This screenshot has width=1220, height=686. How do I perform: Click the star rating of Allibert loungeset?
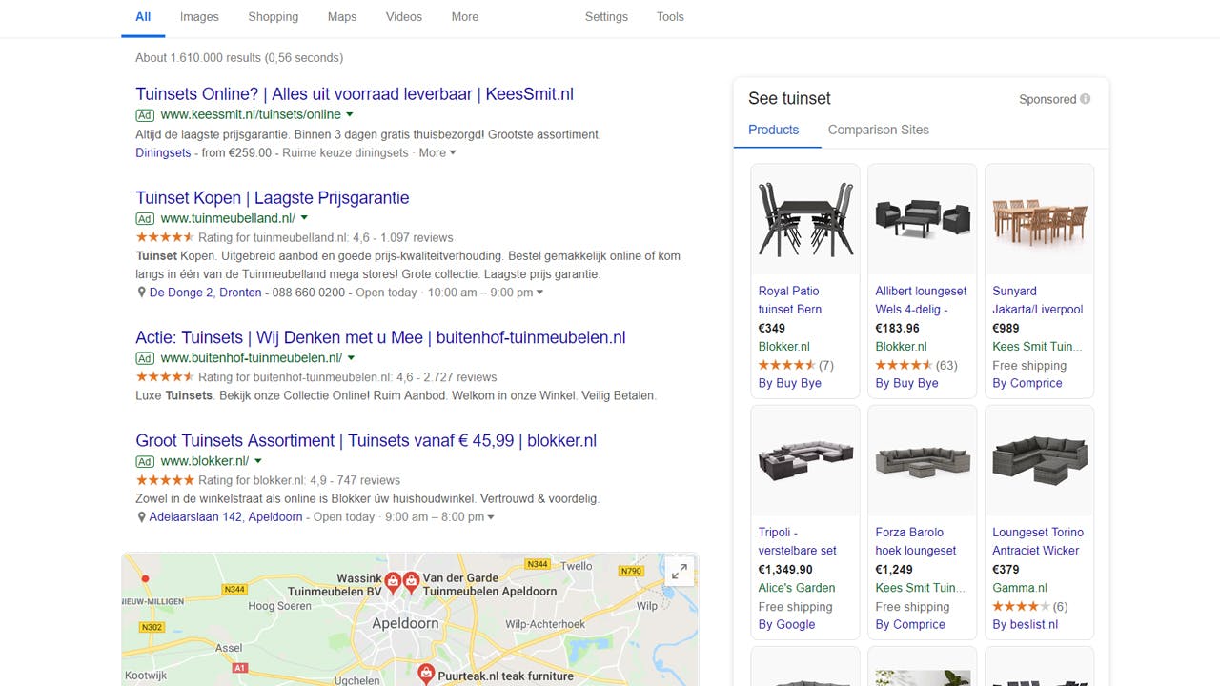point(903,365)
